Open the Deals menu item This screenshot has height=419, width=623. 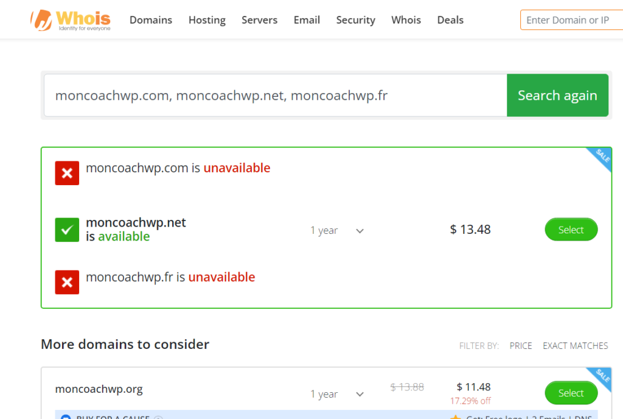450,20
